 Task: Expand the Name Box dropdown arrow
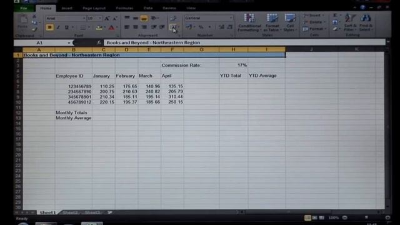pyautogui.click(x=69, y=43)
